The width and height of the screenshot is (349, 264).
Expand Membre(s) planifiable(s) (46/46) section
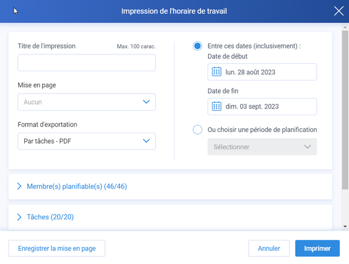[x=77, y=187]
